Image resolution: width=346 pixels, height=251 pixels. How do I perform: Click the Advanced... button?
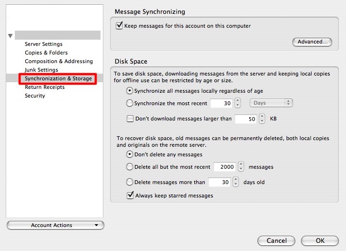(312, 42)
